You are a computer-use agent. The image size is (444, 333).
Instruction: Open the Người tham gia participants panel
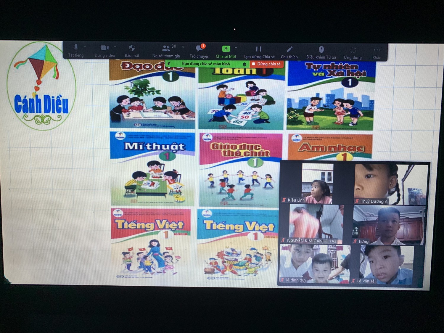[x=166, y=48]
